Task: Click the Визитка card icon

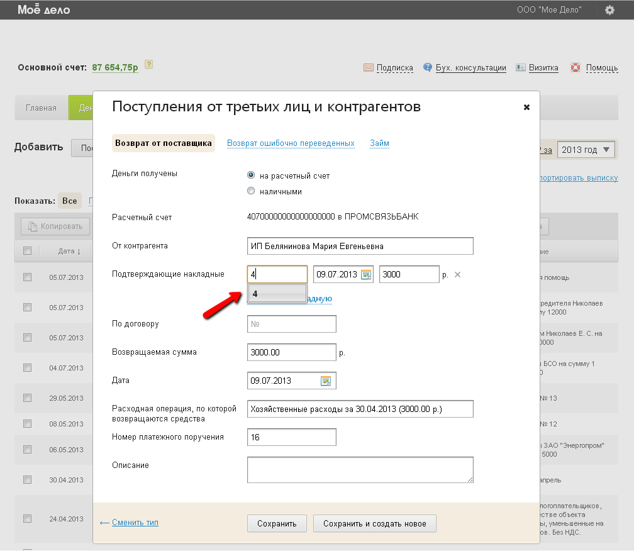Action: tap(521, 67)
